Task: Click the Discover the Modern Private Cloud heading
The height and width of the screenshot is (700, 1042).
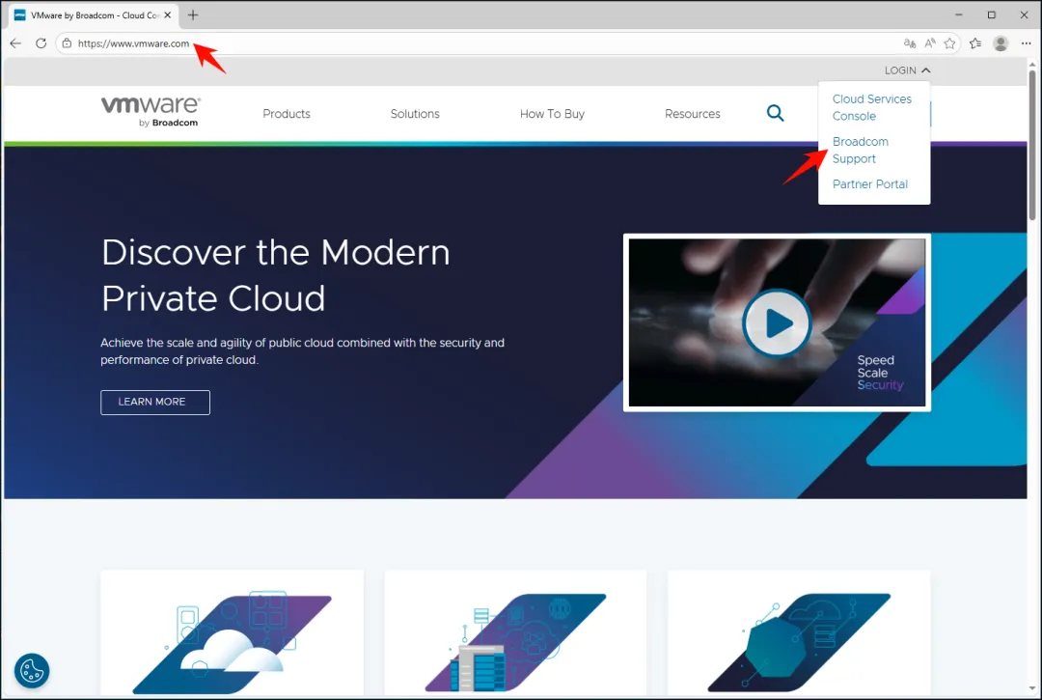Action: pyautogui.click(x=275, y=275)
